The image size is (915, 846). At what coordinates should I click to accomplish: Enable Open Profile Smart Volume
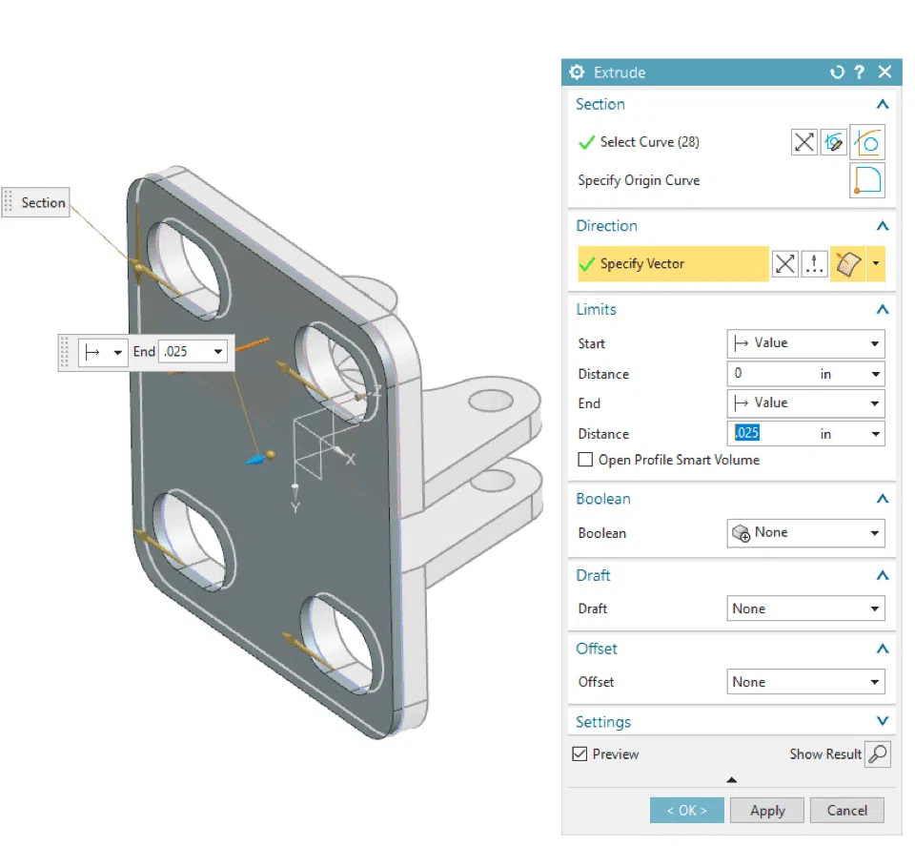[x=585, y=460]
